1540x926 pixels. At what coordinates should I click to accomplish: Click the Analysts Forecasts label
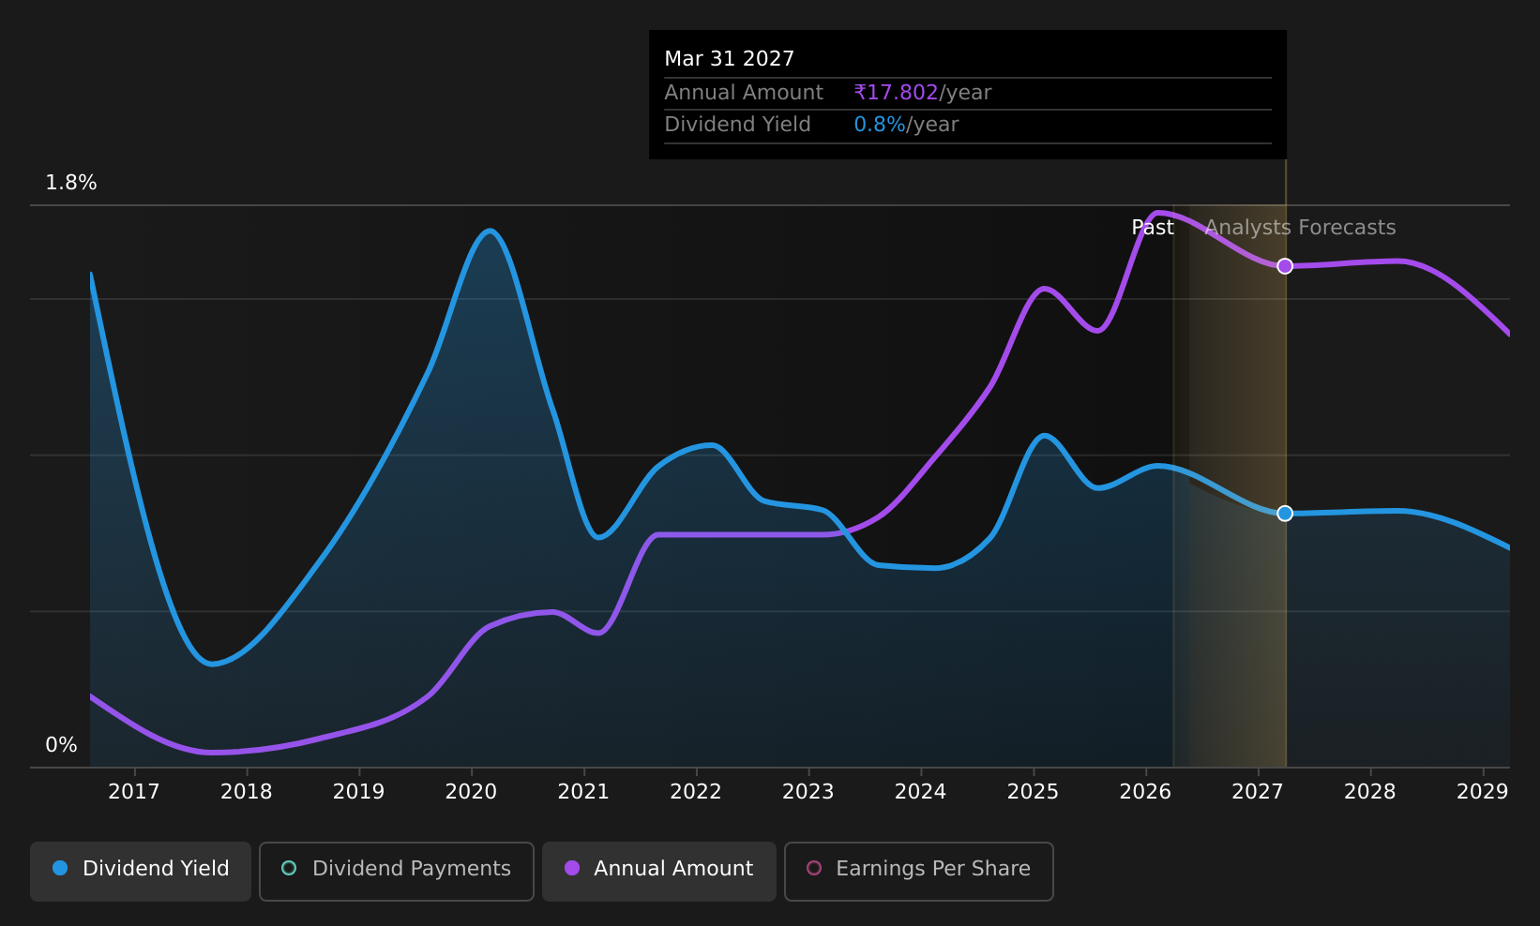click(x=1300, y=228)
